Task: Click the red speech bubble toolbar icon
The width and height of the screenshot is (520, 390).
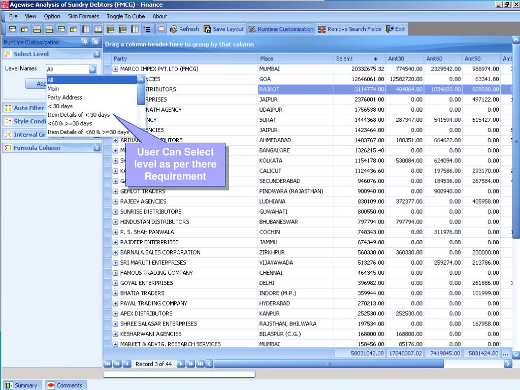Action: pyautogui.click(x=161, y=29)
